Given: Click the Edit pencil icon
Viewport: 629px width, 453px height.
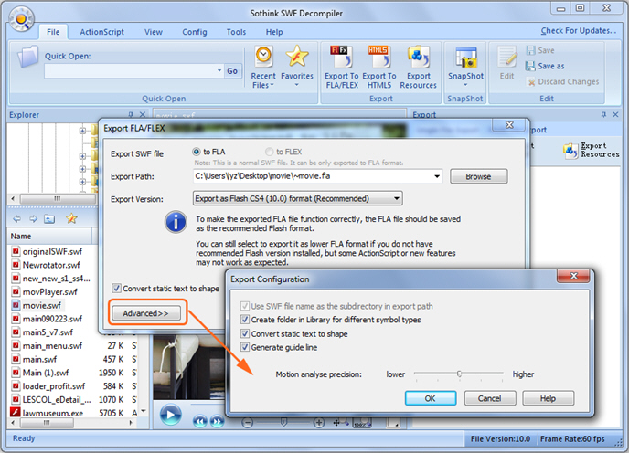Looking at the screenshot, I should (x=507, y=57).
